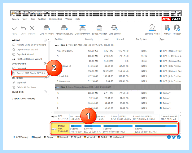Sort by Type column header
Image resolution: width=192 pixels, height=153 pixels.
coord(162,39)
